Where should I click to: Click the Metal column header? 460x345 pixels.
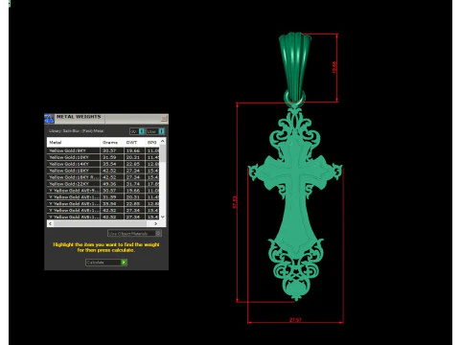tap(74, 142)
